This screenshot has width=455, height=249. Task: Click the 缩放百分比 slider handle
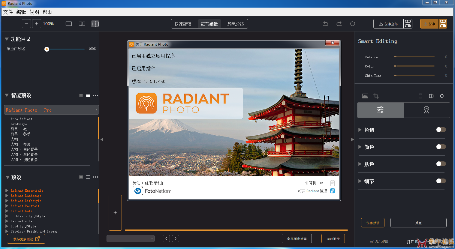click(47, 49)
